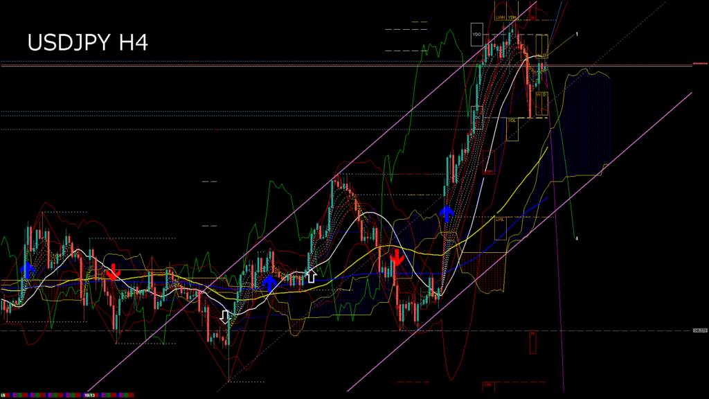Select the red LML label at bottom
Viewport: 709px width, 399px height.
(x=488, y=384)
